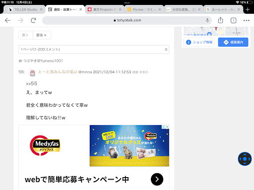Viewport: 254px width, 190px height.
Task: Click the ショップ情報 shop info button
Action: point(199,42)
